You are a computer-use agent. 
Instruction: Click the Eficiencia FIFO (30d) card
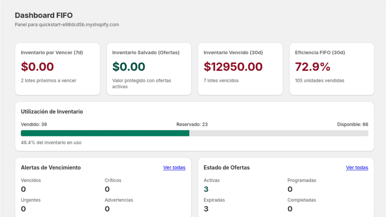(x=331, y=69)
